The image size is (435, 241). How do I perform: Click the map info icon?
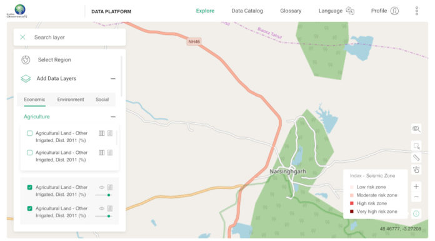416,213
